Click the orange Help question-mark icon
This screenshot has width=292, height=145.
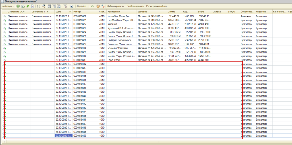[98, 6]
